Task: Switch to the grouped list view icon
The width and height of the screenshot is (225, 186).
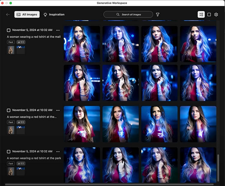Action: pos(201,14)
